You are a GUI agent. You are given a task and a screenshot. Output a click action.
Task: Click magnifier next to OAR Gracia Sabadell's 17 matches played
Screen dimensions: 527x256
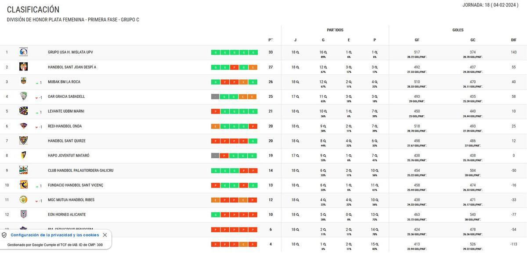click(x=298, y=97)
